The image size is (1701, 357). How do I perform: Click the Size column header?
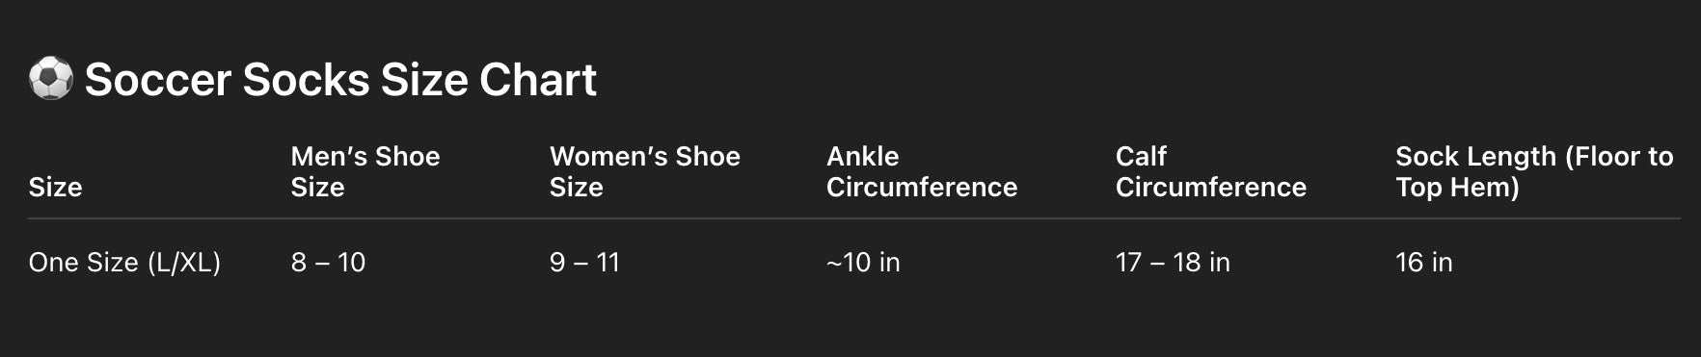point(55,187)
